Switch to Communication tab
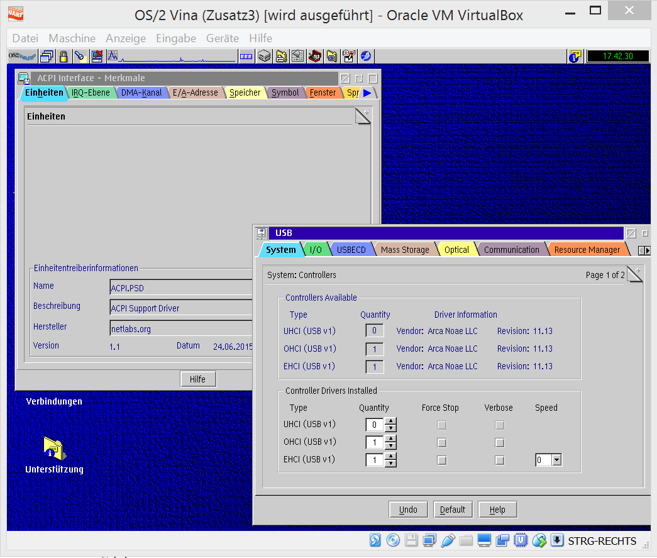 click(512, 250)
